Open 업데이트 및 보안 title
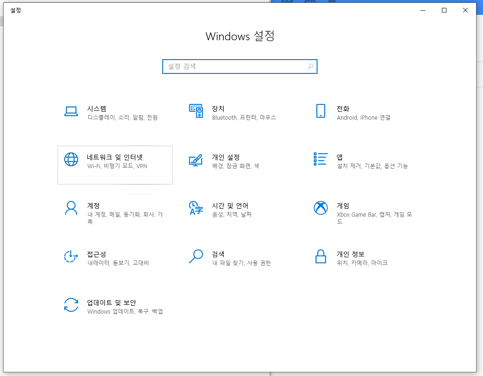The height and width of the screenshot is (376, 483). [x=111, y=303]
